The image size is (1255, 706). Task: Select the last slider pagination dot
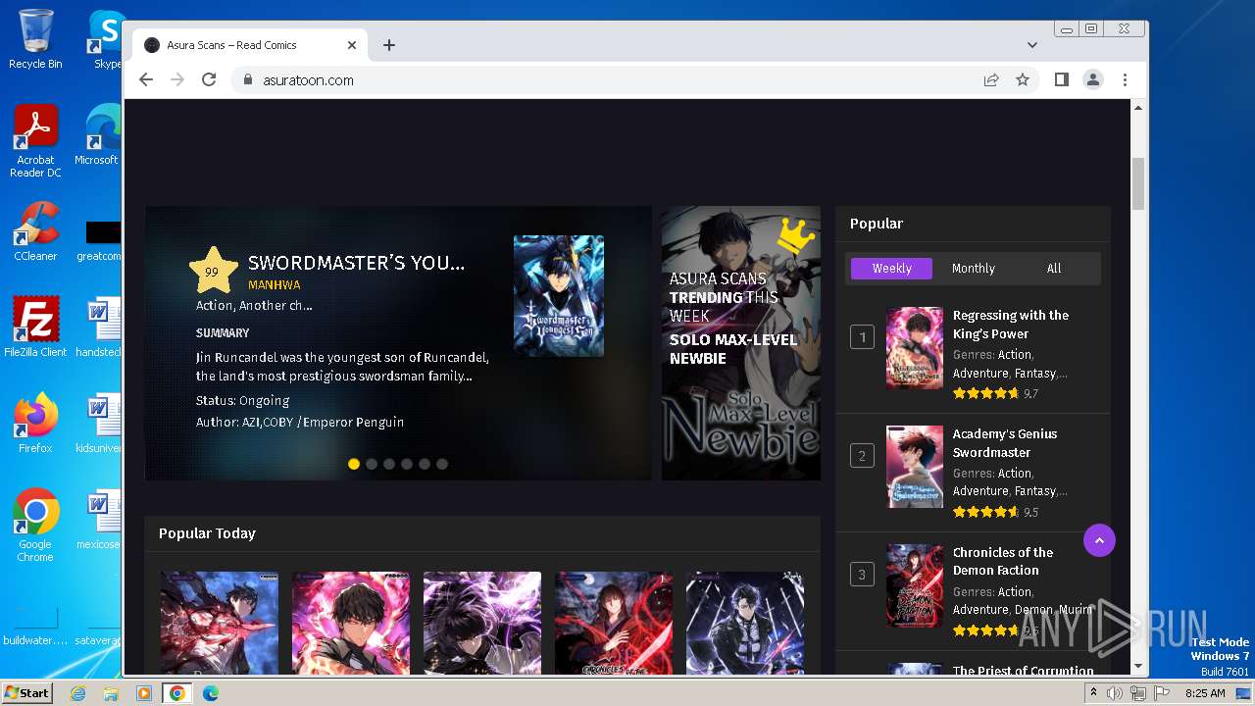pyautogui.click(x=442, y=464)
